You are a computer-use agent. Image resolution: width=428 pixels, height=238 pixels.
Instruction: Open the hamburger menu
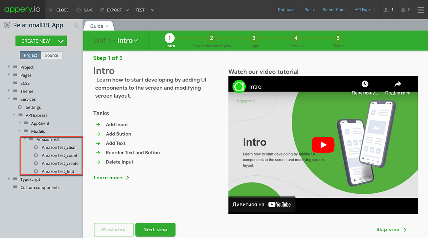point(421,10)
